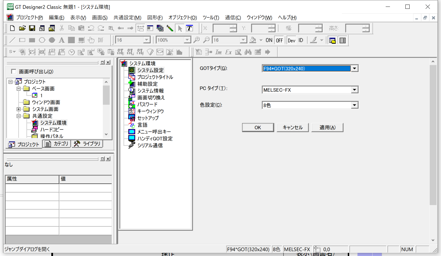
Task: Expand the システム画面 tree folder
Action: click(x=19, y=109)
